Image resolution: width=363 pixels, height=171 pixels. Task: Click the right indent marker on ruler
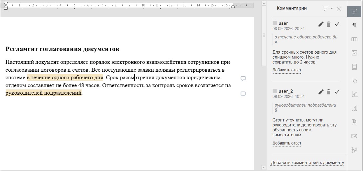(x=233, y=6)
